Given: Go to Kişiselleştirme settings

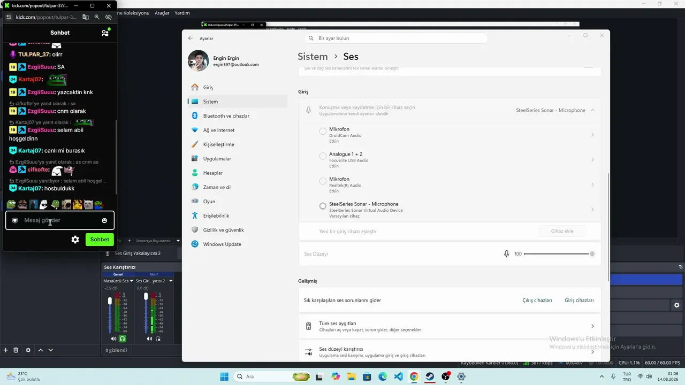Looking at the screenshot, I should click(x=238, y=144).
